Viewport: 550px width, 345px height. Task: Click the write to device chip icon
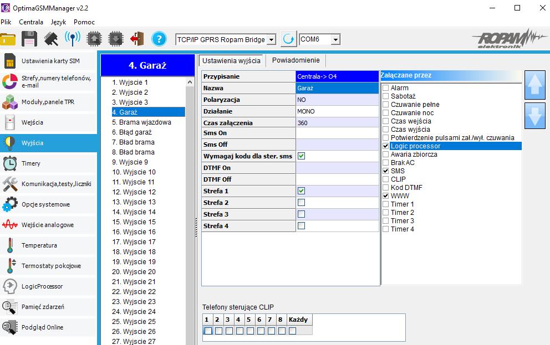[x=116, y=39]
